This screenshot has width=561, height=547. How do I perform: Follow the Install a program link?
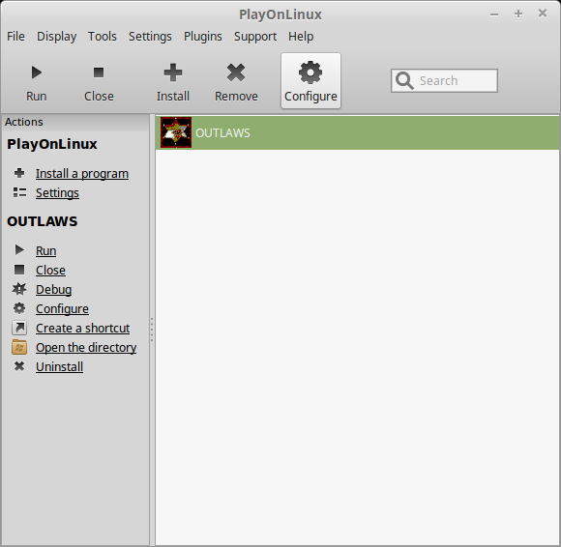(82, 174)
